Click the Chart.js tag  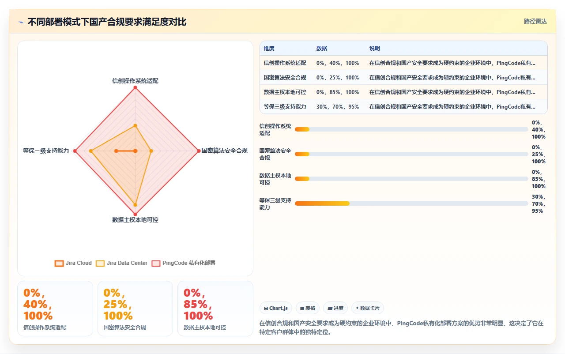tap(276, 308)
